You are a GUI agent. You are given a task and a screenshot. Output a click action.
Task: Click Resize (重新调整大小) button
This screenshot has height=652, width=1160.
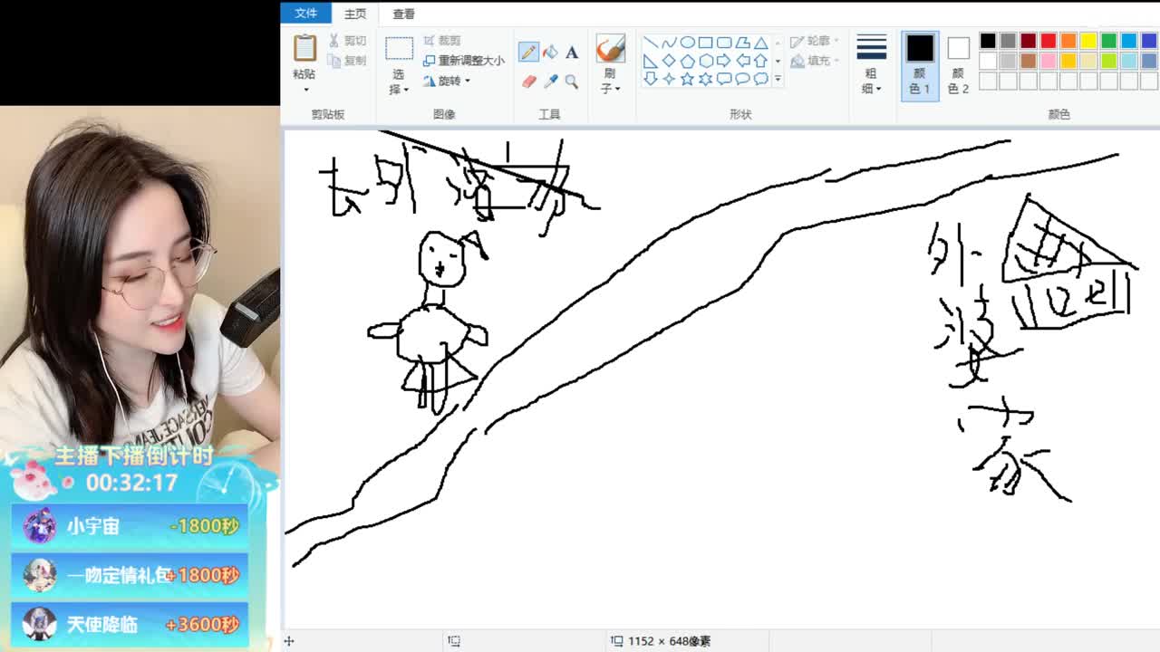[x=464, y=61]
